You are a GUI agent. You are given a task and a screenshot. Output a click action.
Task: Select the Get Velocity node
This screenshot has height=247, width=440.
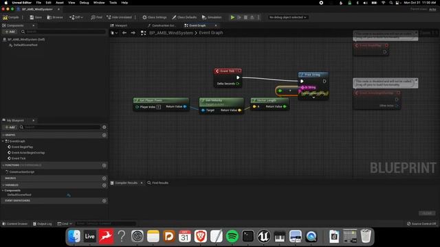[x=221, y=102]
